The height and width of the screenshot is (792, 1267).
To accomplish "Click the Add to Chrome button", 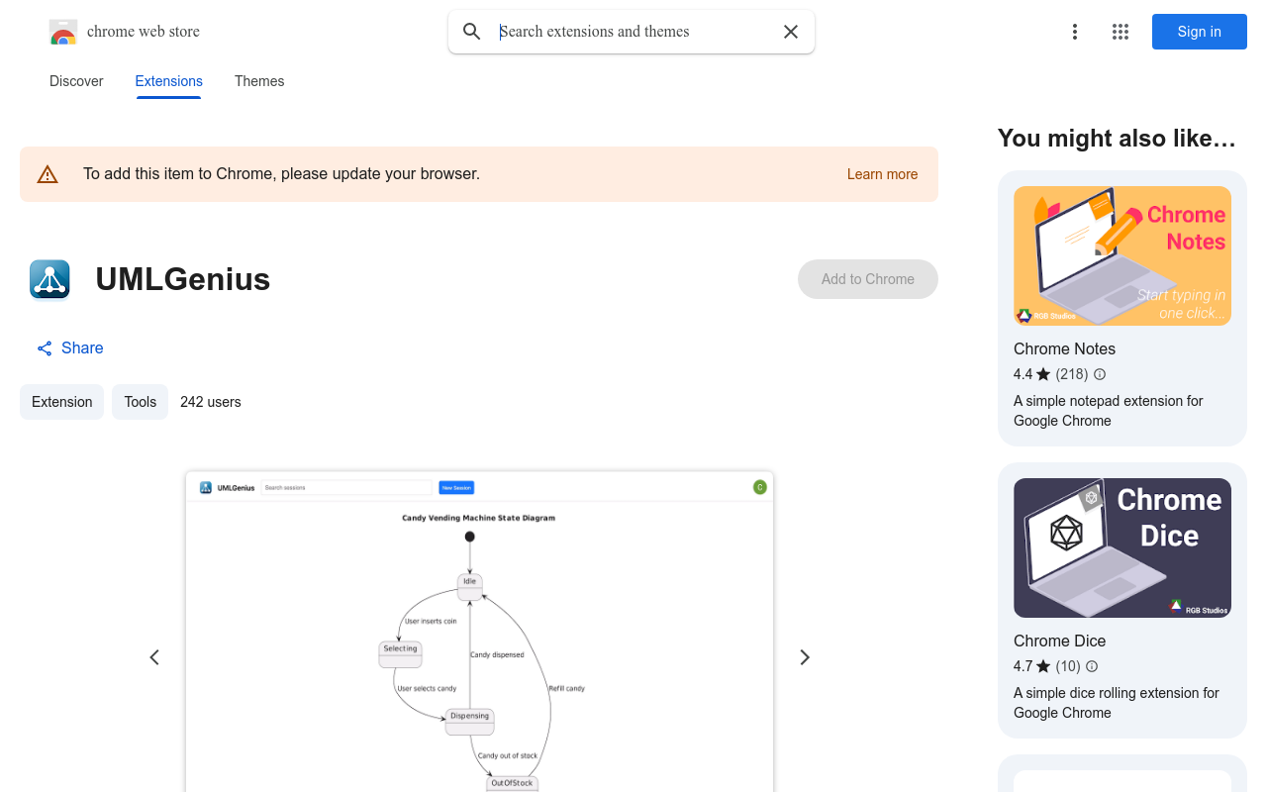I will (x=868, y=279).
